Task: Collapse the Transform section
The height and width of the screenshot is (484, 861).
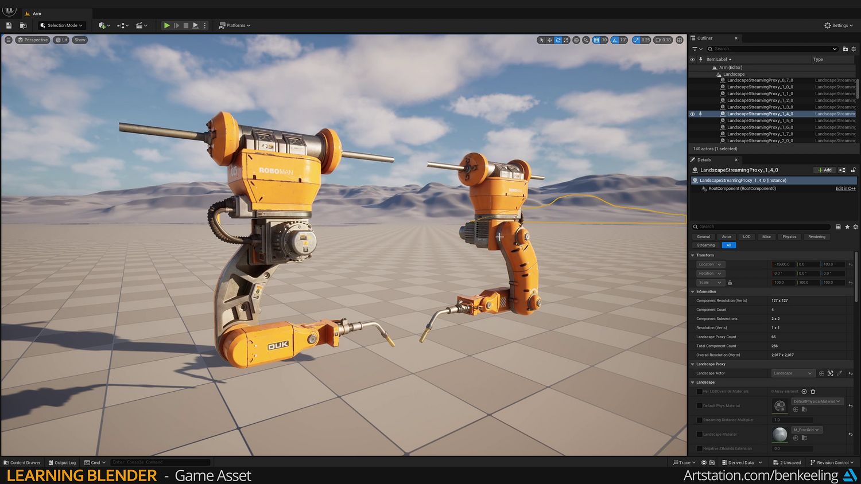Action: point(693,255)
